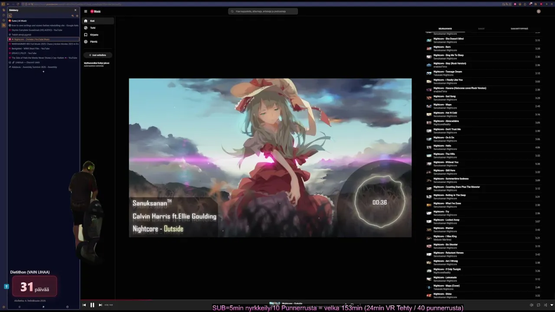Viewport: 555px width, 312px height.
Task: Switch to the WARHAMMER 40K Full Movie tab
Action: (43, 44)
